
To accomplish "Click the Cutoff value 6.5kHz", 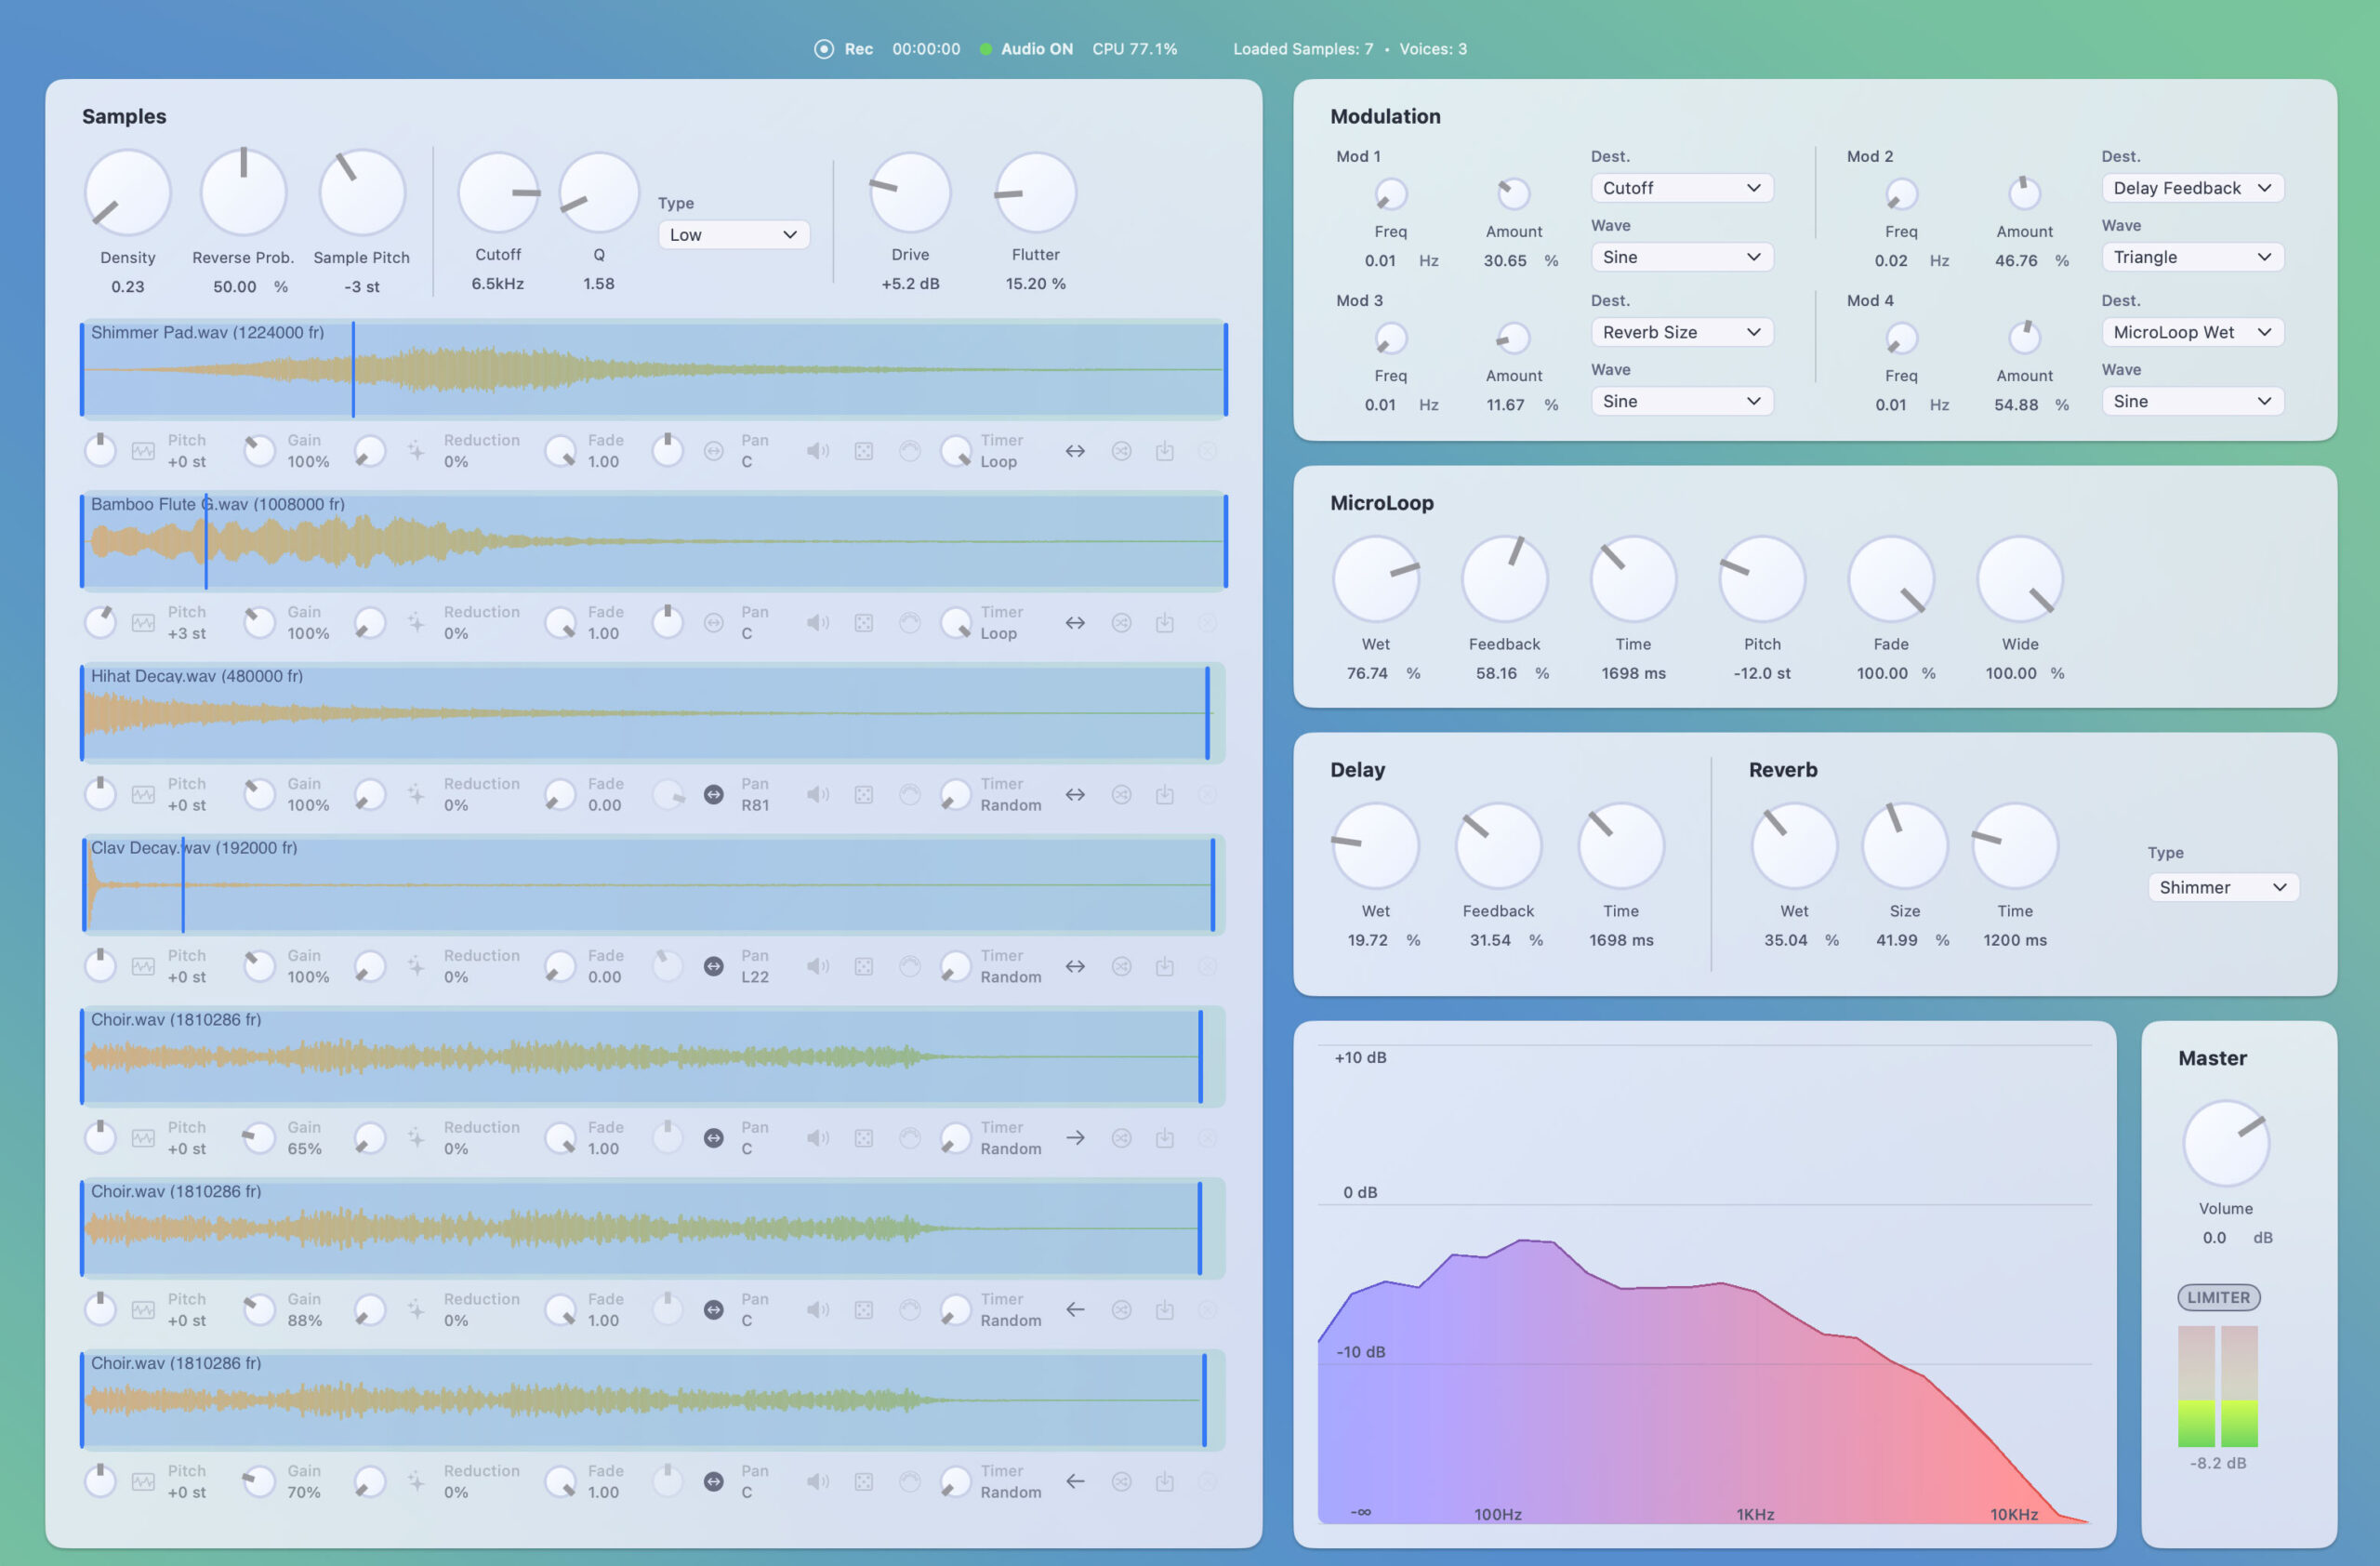I will [x=498, y=284].
